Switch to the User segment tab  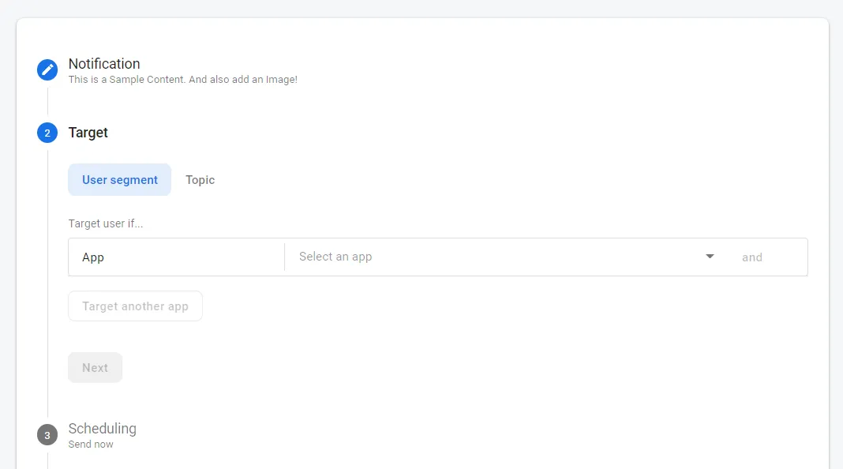[x=120, y=180]
